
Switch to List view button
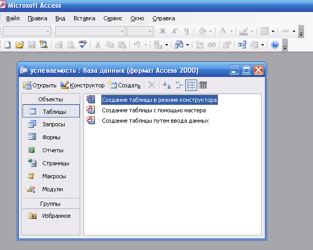(191, 85)
